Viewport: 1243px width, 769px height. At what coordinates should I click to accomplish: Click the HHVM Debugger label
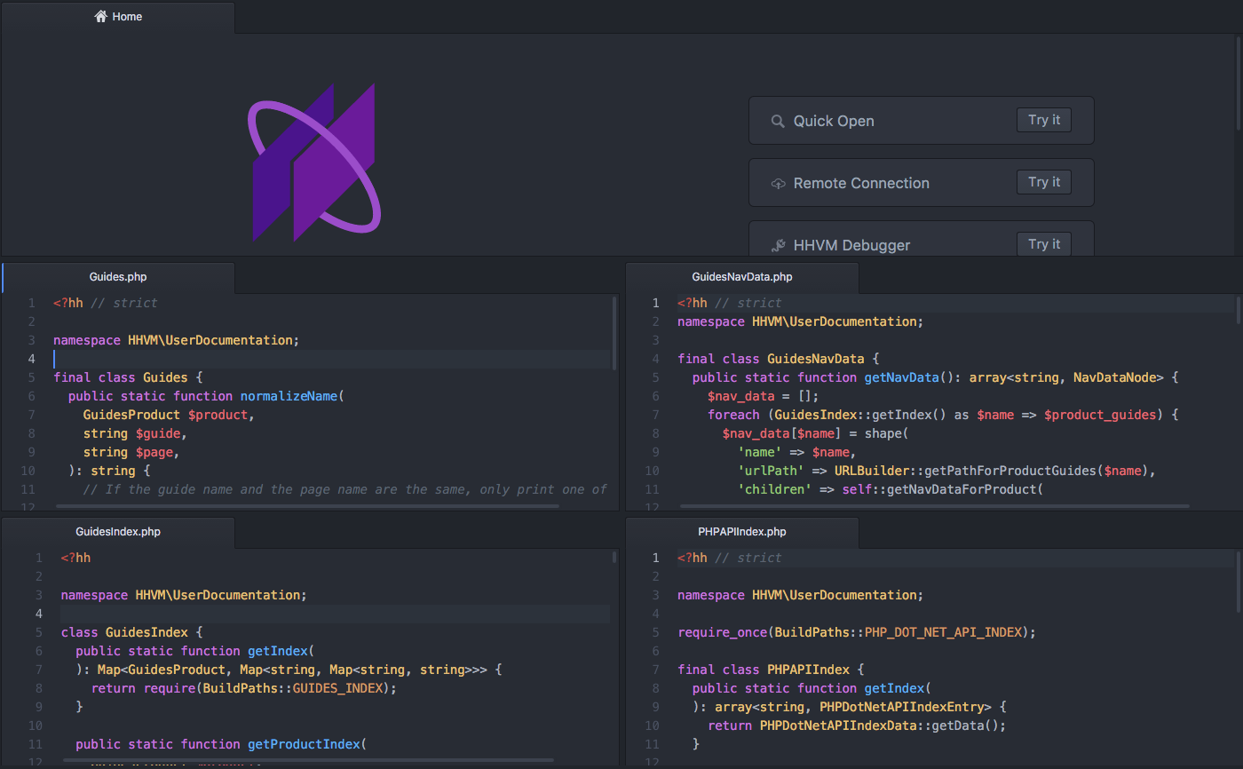pos(851,246)
